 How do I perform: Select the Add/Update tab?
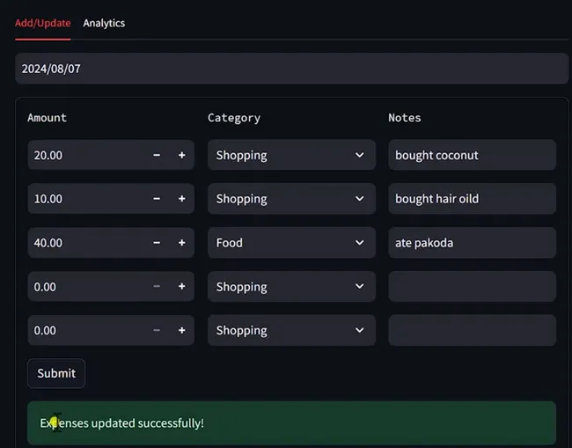click(43, 23)
